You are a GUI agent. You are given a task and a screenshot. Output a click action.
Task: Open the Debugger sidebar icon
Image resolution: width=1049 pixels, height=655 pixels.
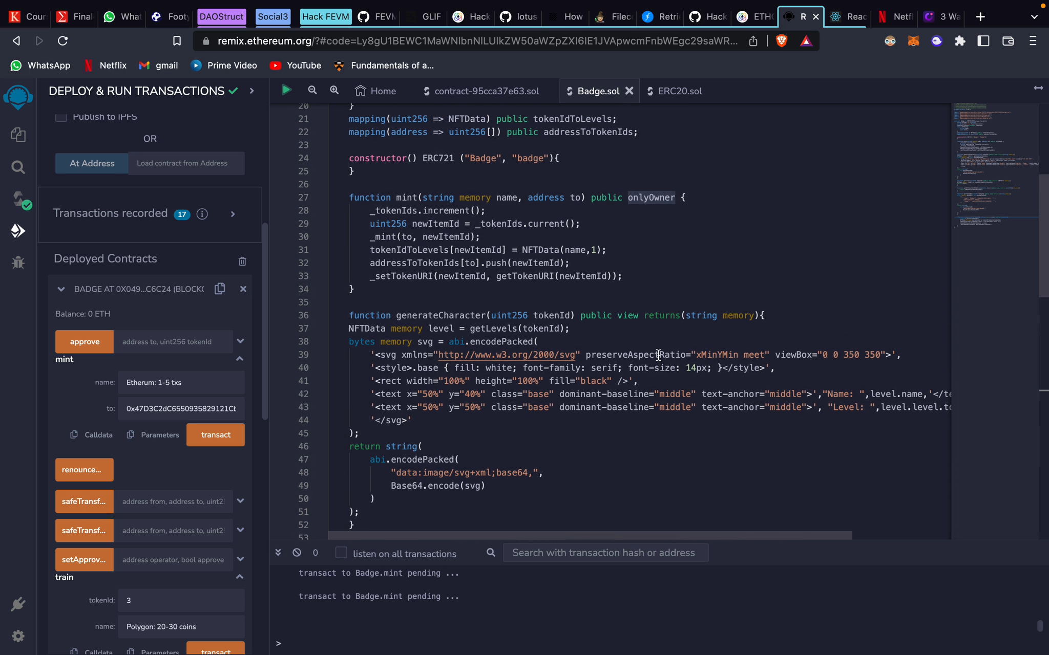18,263
